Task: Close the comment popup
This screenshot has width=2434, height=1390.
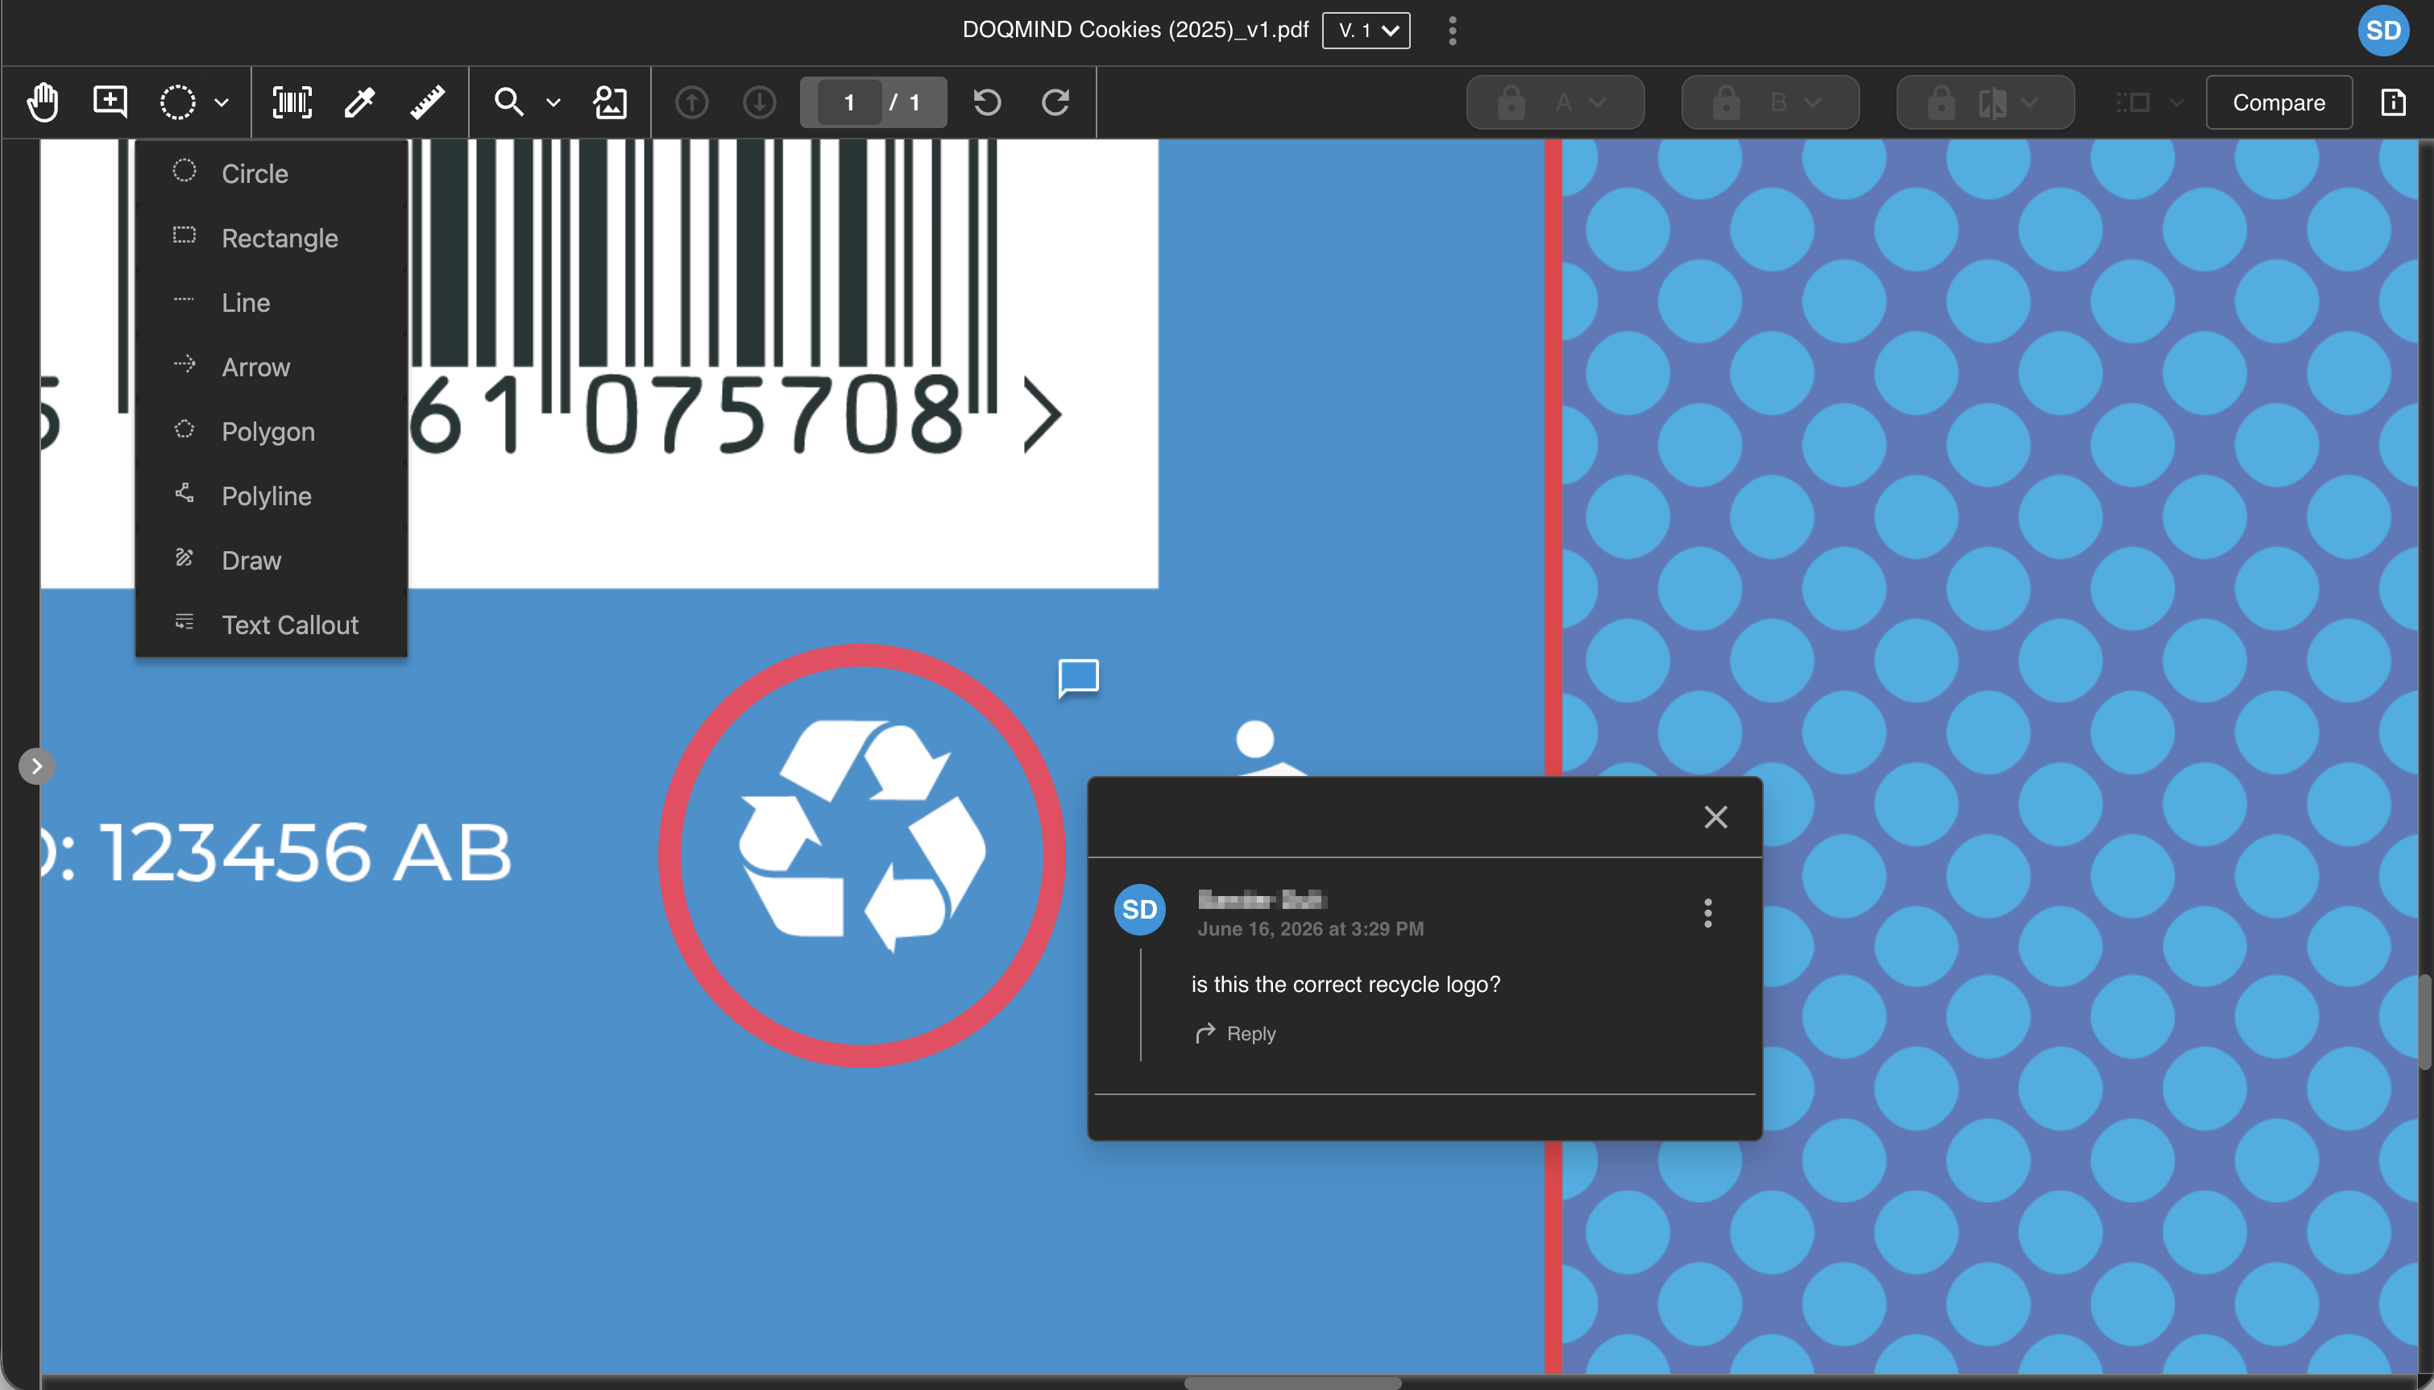Action: click(1715, 817)
